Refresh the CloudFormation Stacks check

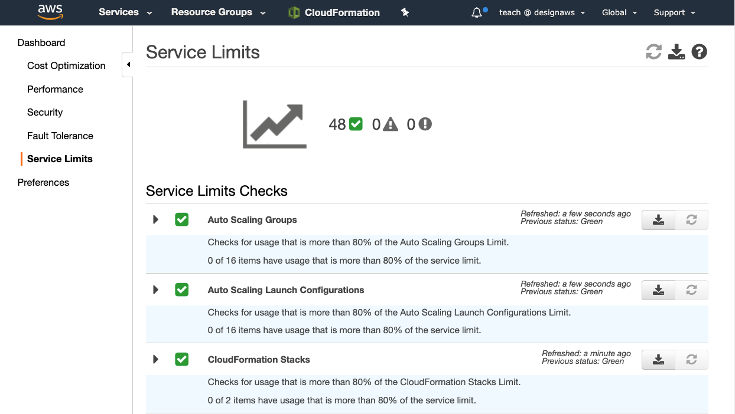point(691,359)
